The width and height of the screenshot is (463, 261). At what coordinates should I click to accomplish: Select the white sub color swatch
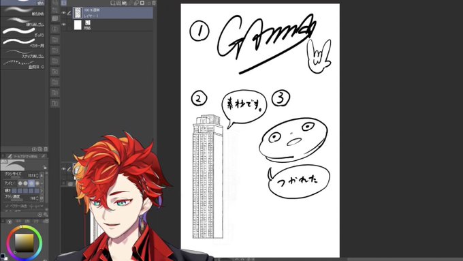5,259
